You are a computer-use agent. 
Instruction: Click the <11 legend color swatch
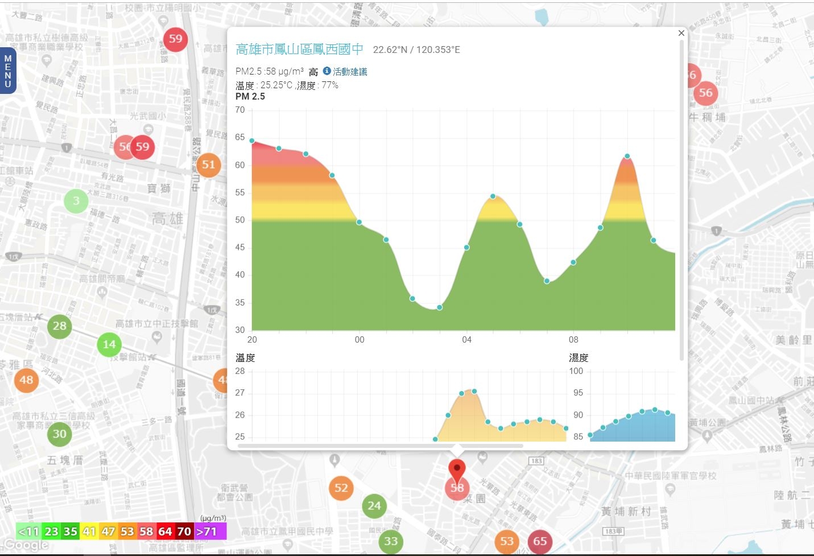(28, 532)
